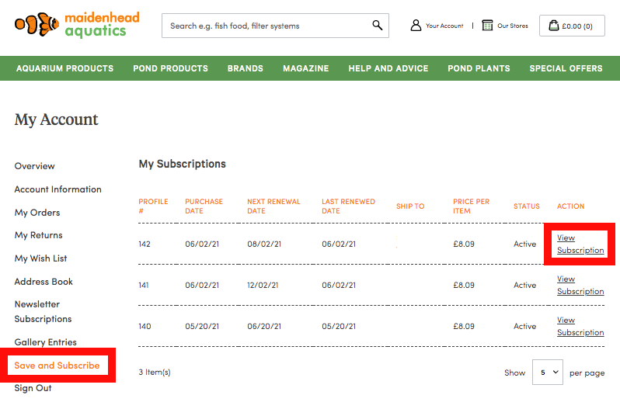620x409 pixels.
Task: Click the Price Per Item column header
Action: (471, 206)
